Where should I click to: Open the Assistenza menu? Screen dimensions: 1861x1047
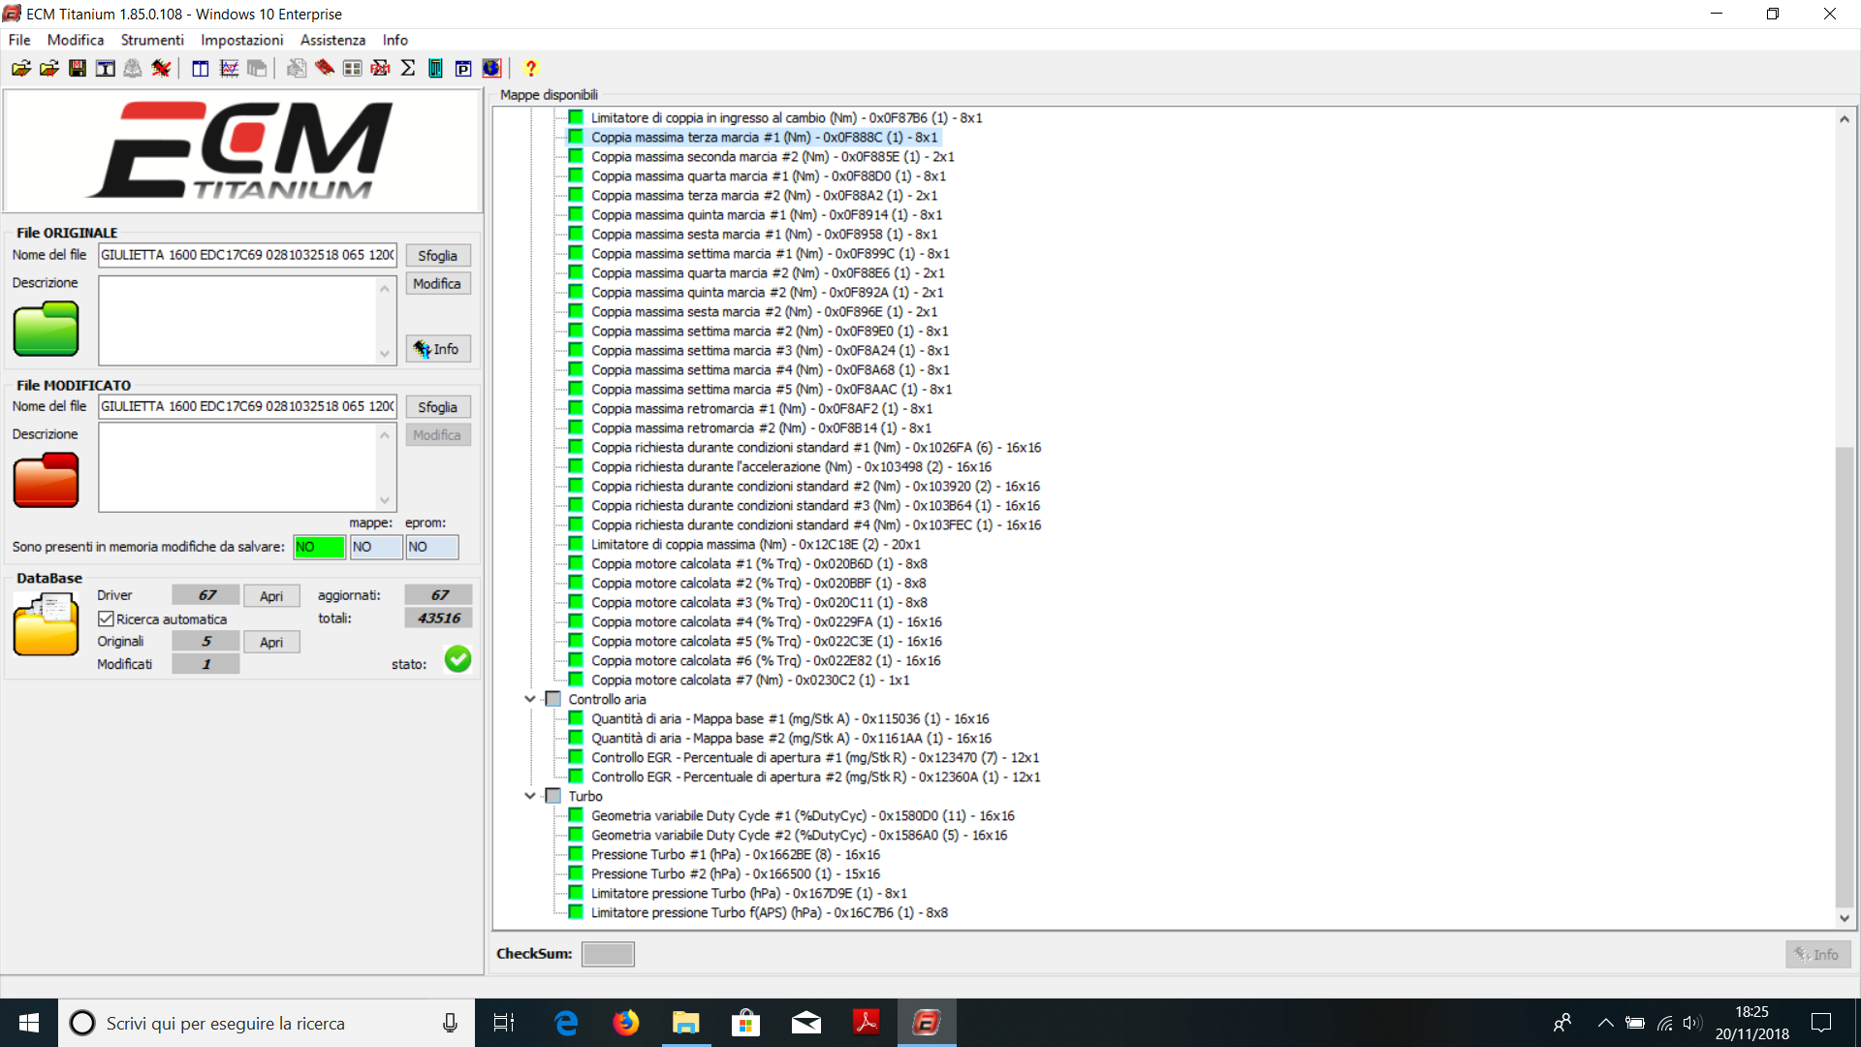click(332, 40)
